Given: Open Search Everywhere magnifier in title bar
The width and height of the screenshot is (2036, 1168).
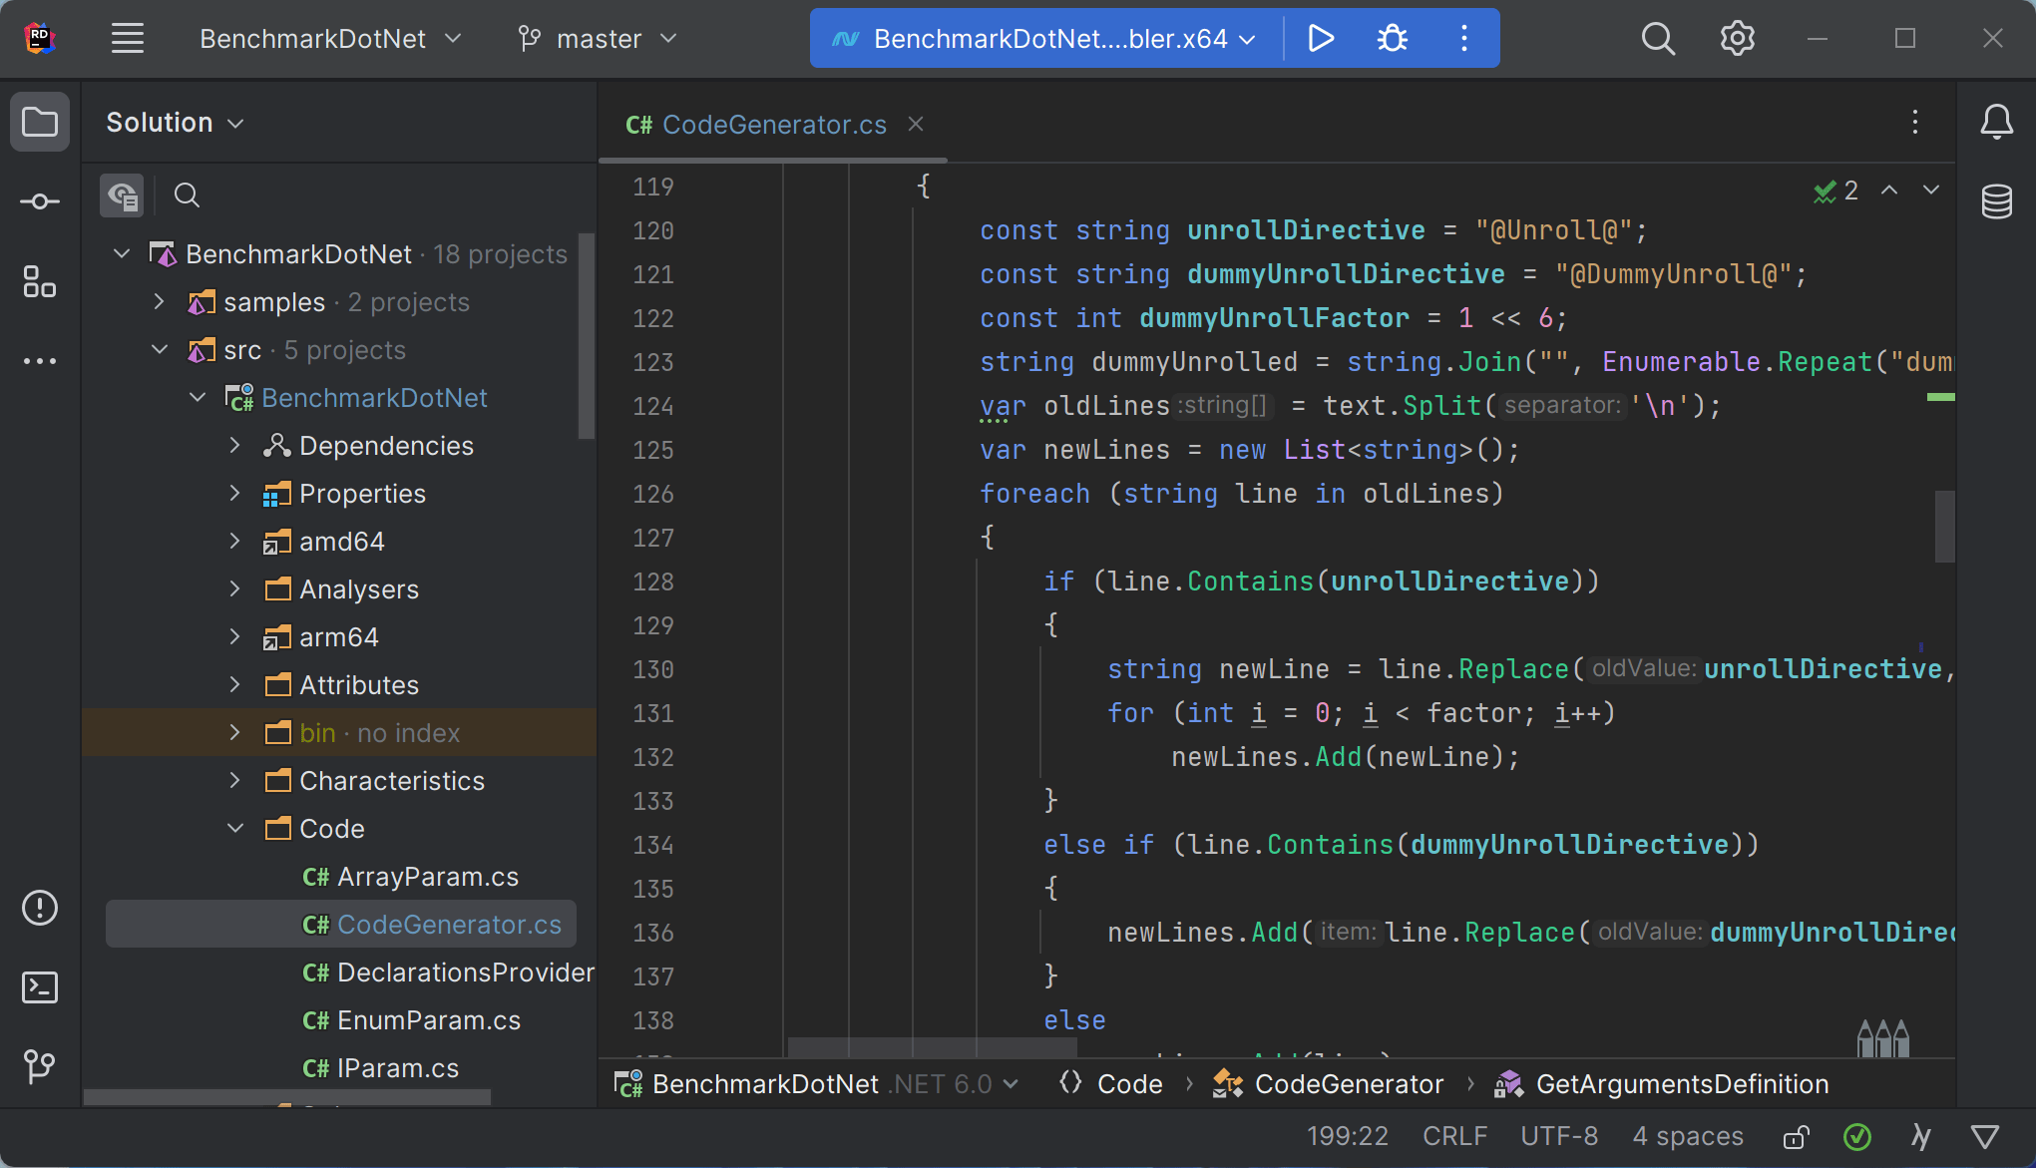Looking at the screenshot, I should (x=1658, y=39).
